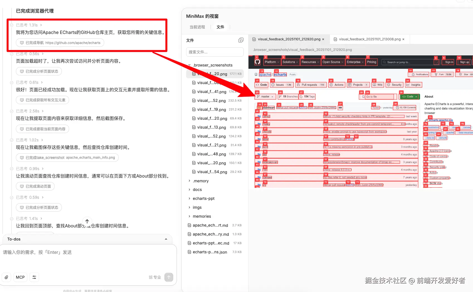Open the visual_...48.png file
473x292 pixels.
(215, 154)
